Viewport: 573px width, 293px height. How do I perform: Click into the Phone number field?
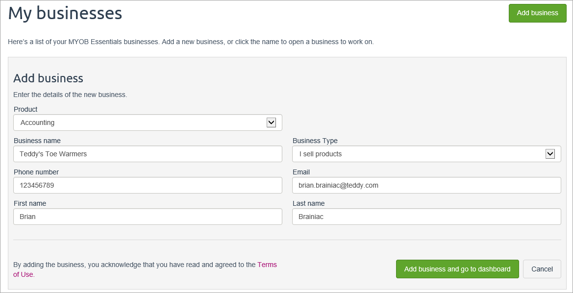coord(147,185)
